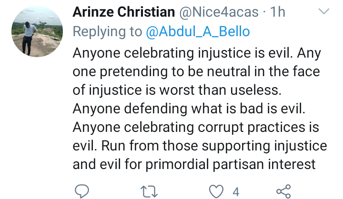The image size is (343, 199).
Task: Visit the mentioned @Abdul_A_Bello profile
Action: 198,31
